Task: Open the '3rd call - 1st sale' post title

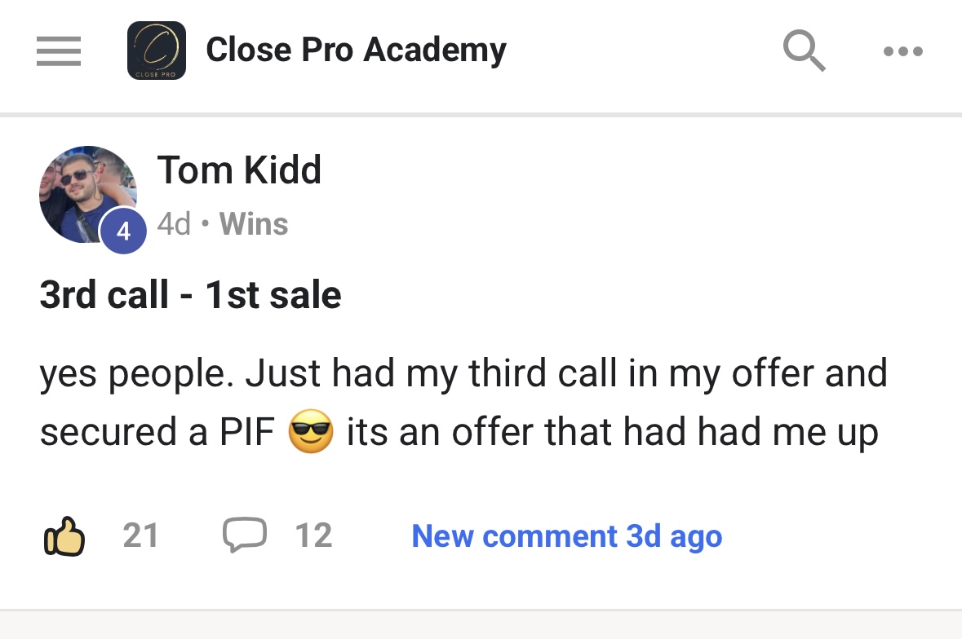Action: (190, 294)
